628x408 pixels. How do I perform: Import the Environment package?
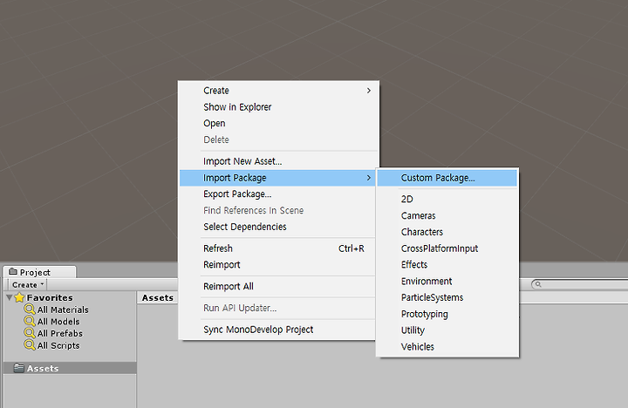click(x=447, y=282)
